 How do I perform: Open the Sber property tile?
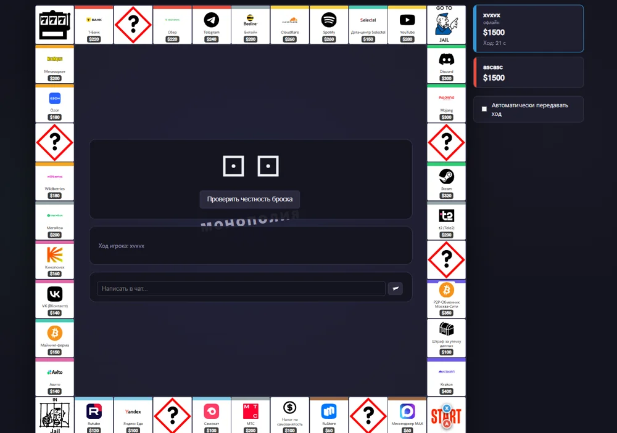pyautogui.click(x=172, y=25)
